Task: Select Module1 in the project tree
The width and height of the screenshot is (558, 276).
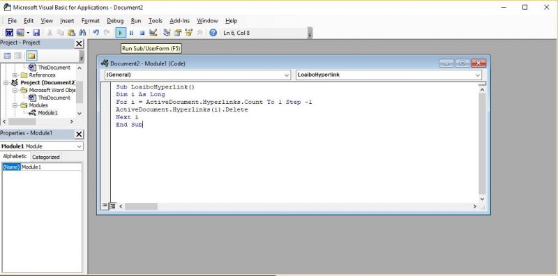Action: (47, 113)
